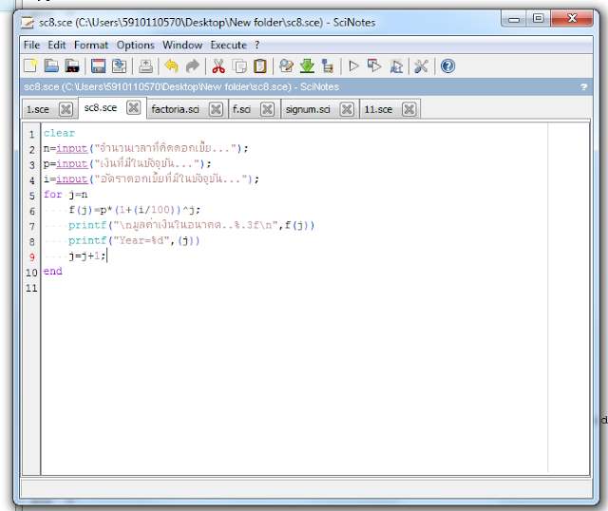
Task: Open the Execute menu
Action: pos(228,45)
